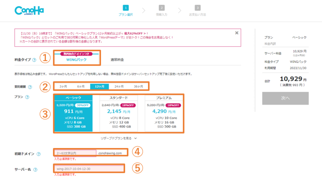
Task: Click the メモリ 12 GB spec
Action: [x=119, y=123]
